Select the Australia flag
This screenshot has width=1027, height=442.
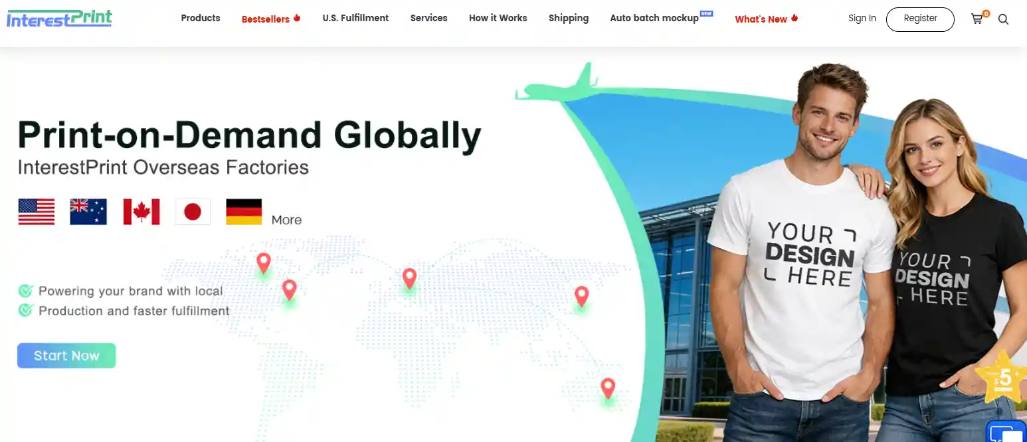pyautogui.click(x=88, y=212)
